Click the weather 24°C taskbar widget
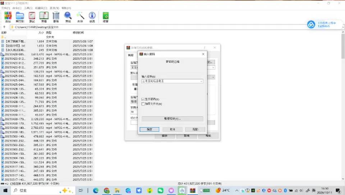The width and height of the screenshot is (345, 195). (x=223, y=190)
